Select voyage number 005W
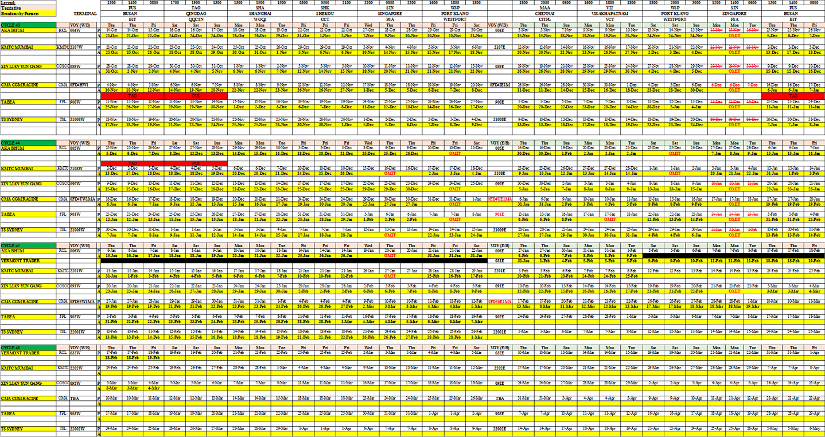825x437 pixels. coord(83,147)
